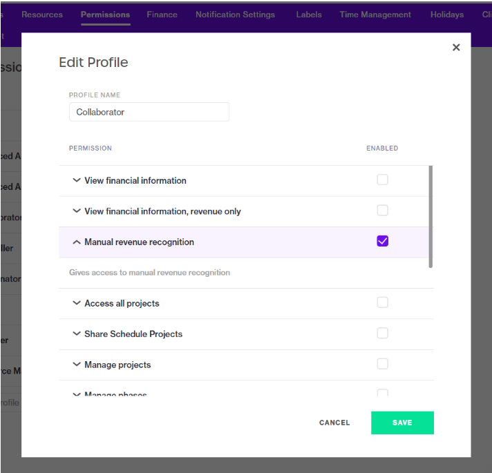Viewport: 492px width, 473px height.
Task: Close the Edit Profile dialog
Action: (x=456, y=48)
